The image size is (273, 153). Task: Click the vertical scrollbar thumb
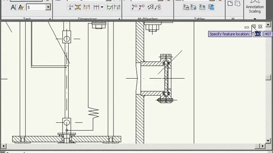pos(268,77)
